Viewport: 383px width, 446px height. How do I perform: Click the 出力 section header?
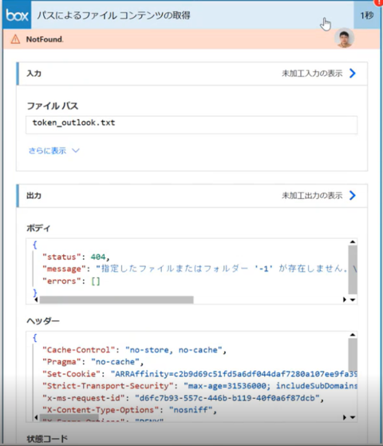[191, 195]
